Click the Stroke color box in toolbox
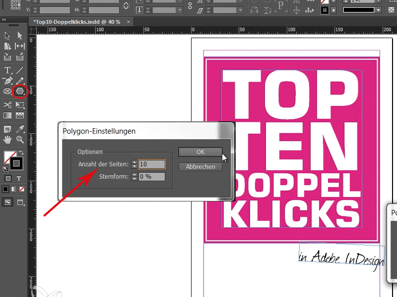This screenshot has width=397, height=297. [16, 163]
